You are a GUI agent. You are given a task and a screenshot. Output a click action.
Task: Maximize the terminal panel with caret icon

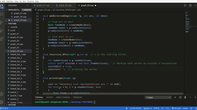[x=190, y=97]
